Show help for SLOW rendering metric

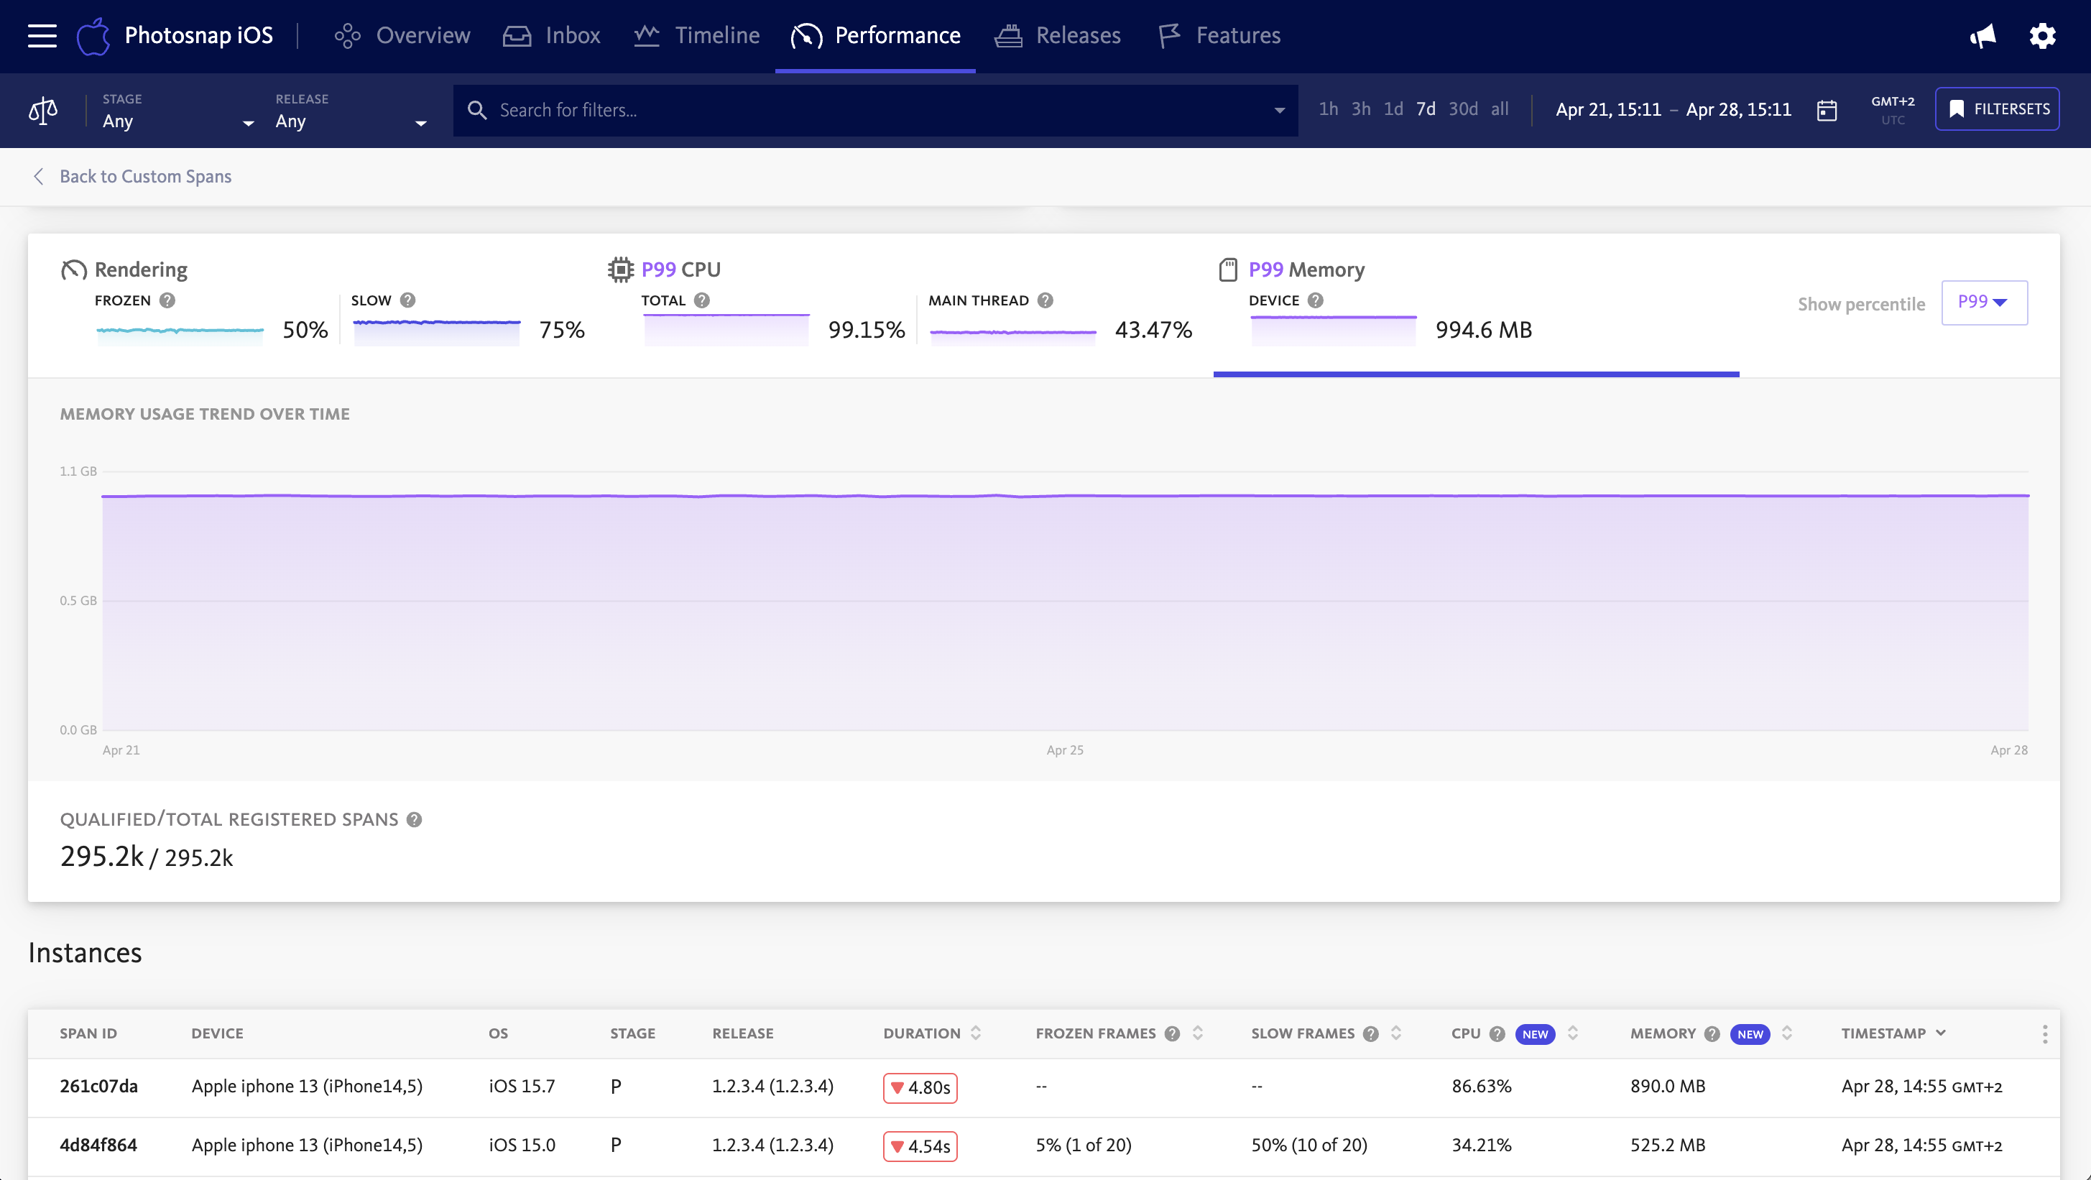[x=407, y=300]
